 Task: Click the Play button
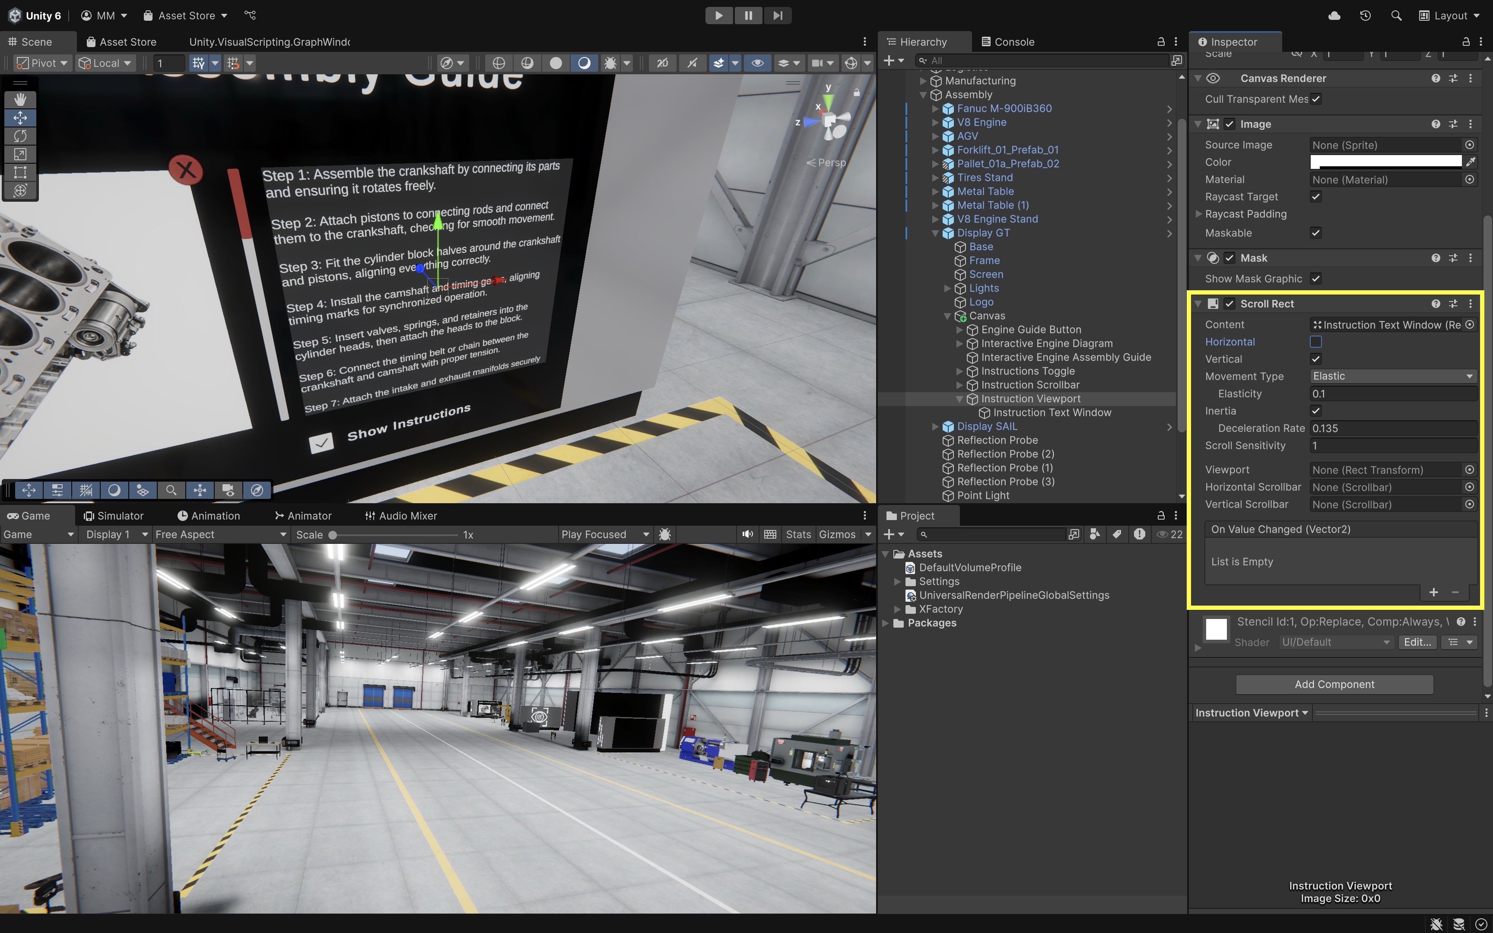tap(719, 16)
